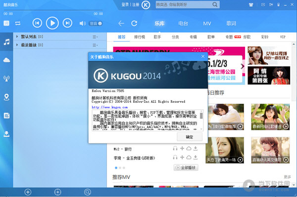Screen dimensions: 297x197
Task: Open desktop lyrics panel icon
Action: tap(6, 23)
